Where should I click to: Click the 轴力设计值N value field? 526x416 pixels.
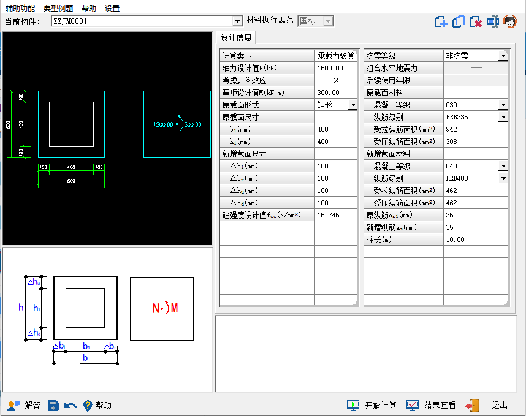tap(336, 68)
